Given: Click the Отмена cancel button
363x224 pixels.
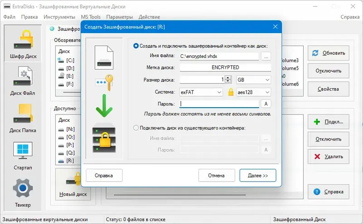Looking at the screenshot, I should (216, 176).
